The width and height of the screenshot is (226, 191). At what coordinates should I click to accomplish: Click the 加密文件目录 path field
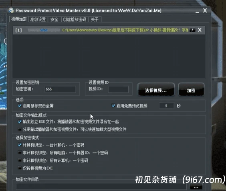(101, 187)
